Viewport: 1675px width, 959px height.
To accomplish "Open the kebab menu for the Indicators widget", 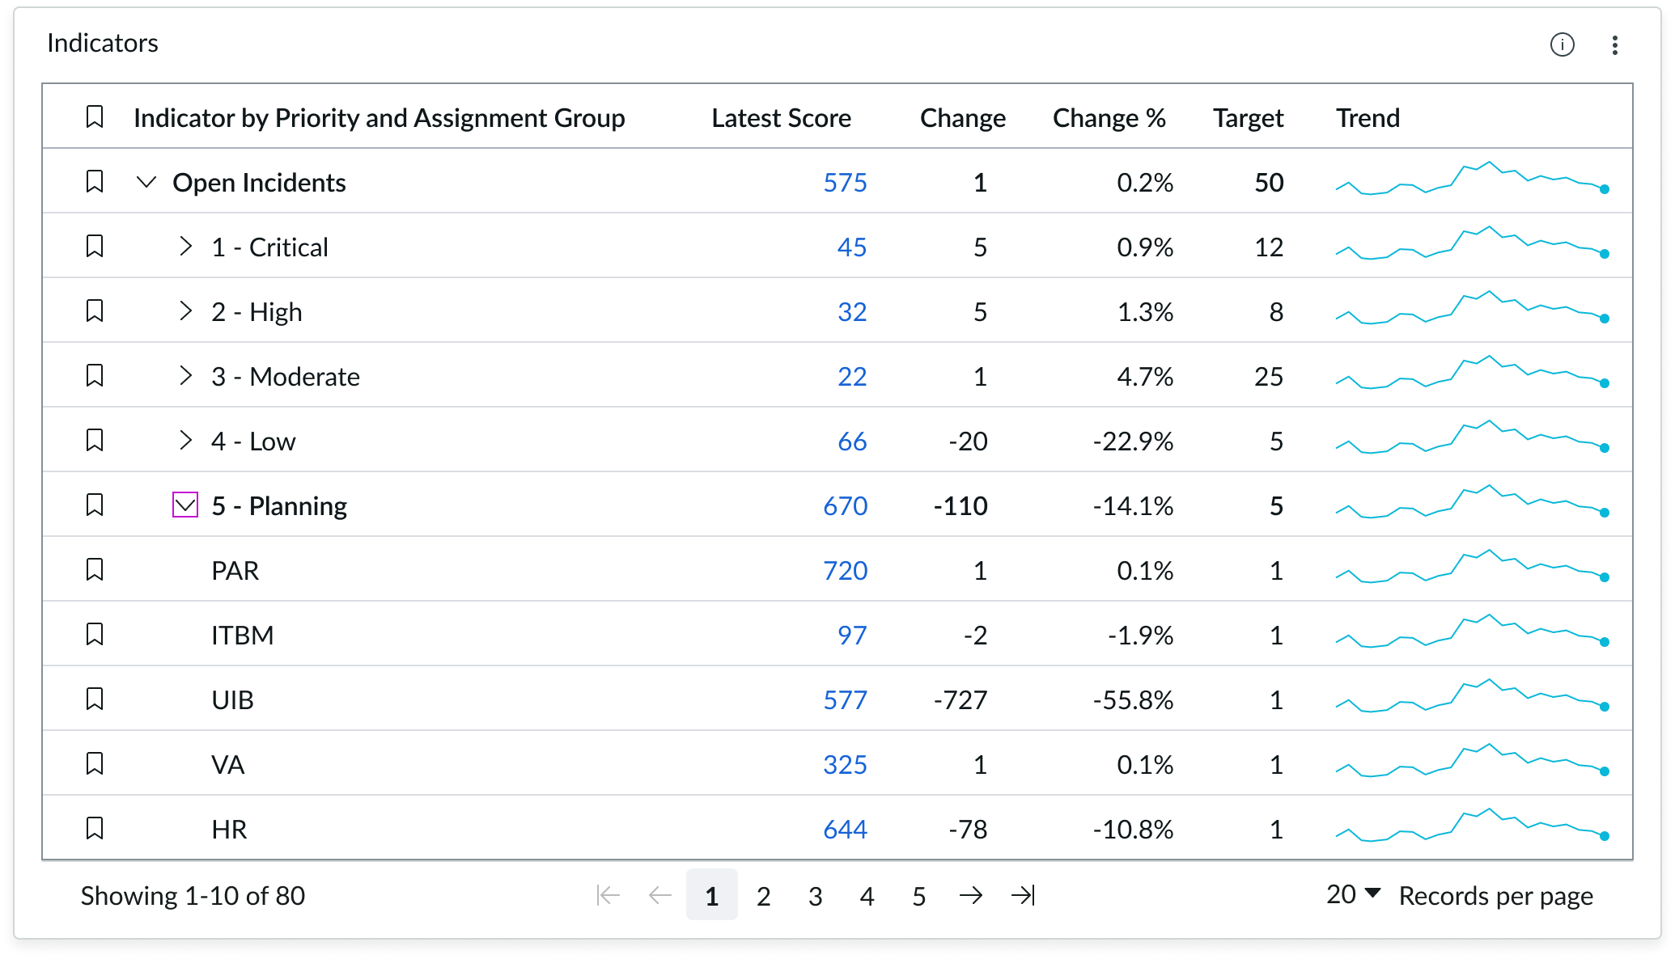I will [1614, 45].
